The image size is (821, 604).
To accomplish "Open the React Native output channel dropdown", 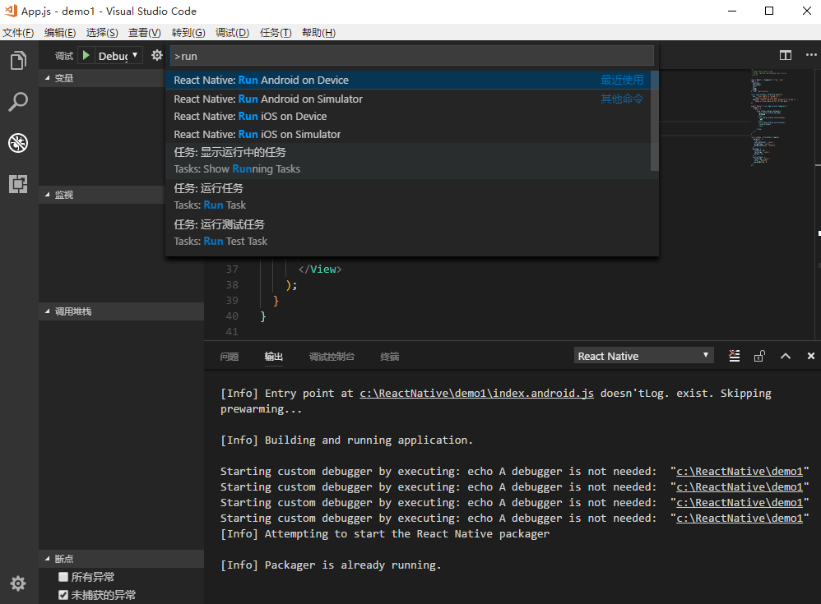I will click(x=644, y=356).
